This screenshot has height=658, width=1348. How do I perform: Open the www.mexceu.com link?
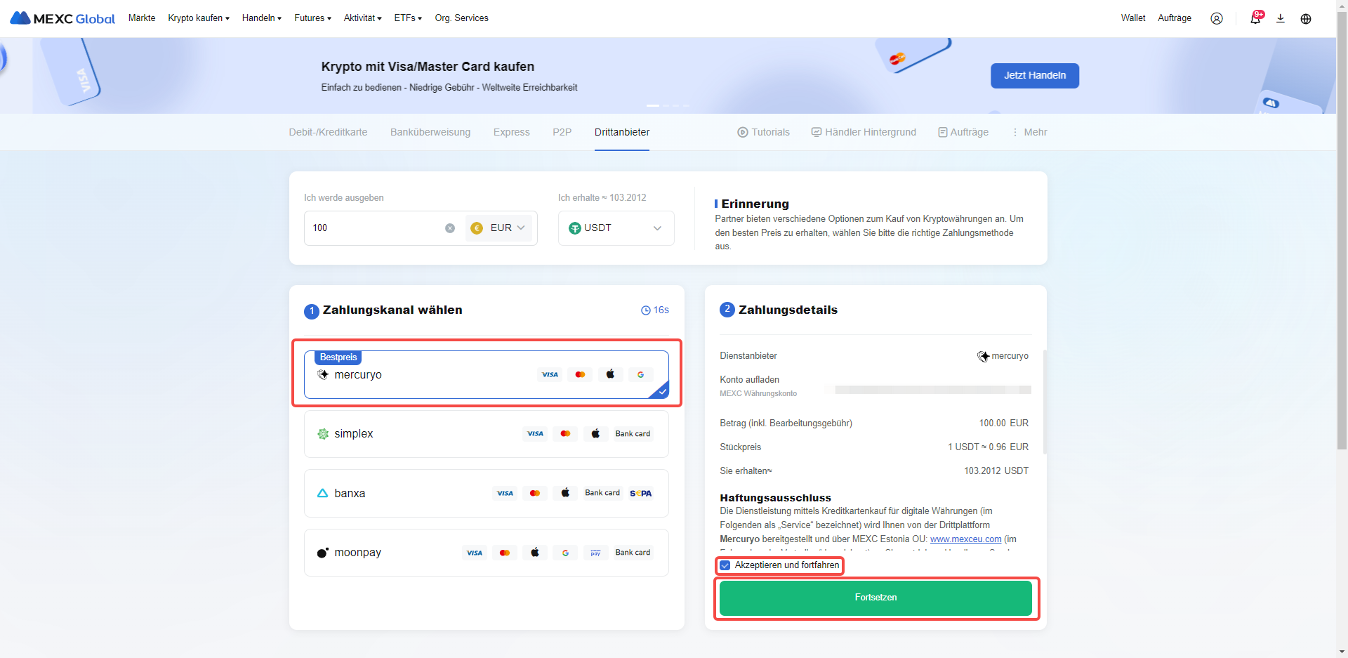[x=965, y=539]
